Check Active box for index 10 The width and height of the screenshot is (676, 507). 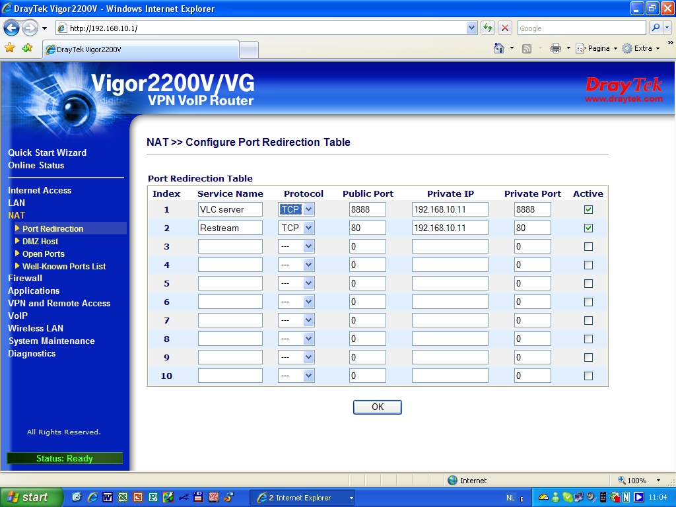tap(588, 376)
